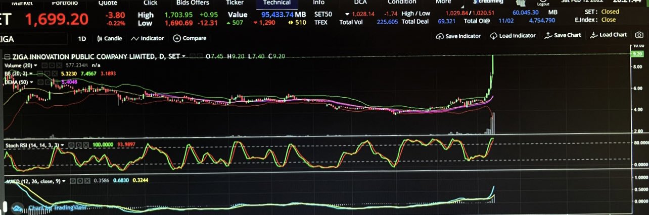
Task: Hide the Volume (20) indicator eye icon
Action: tap(44, 65)
